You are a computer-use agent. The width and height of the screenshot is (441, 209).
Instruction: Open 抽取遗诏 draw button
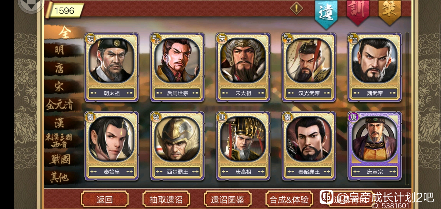coord(166,199)
